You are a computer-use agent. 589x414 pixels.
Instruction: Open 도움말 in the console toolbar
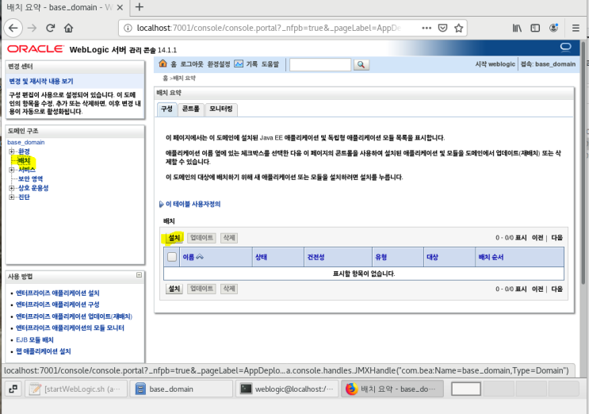click(x=270, y=64)
